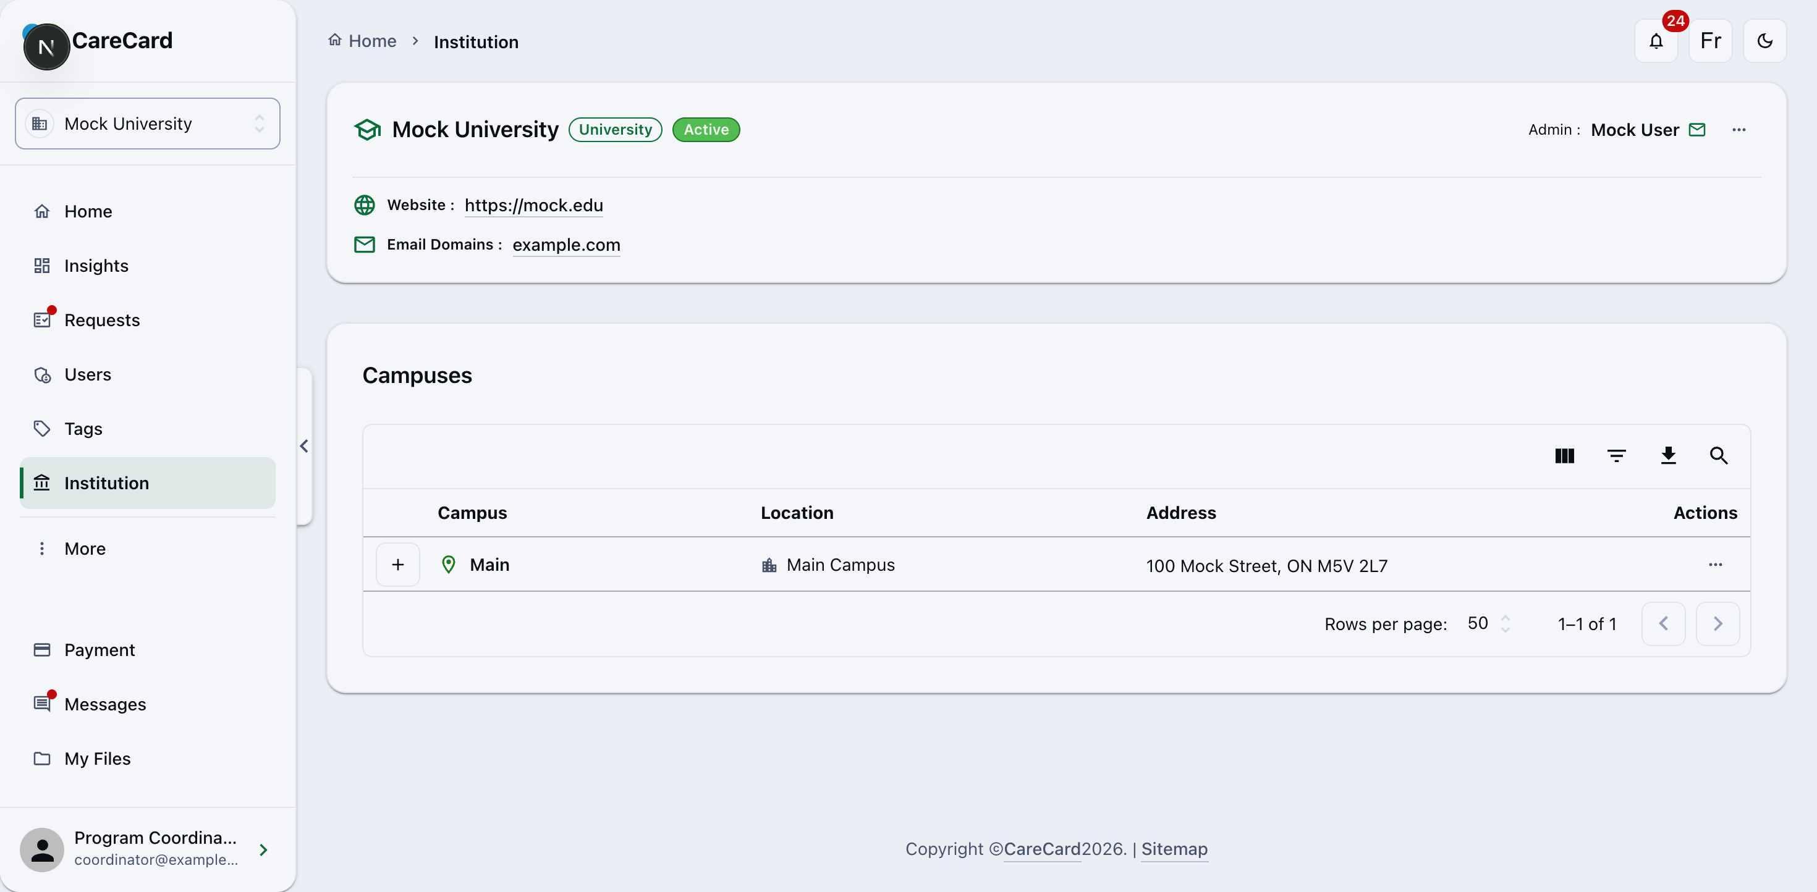Click the Active status badge
Viewport: 1817px width, 892px height.
[706, 130]
